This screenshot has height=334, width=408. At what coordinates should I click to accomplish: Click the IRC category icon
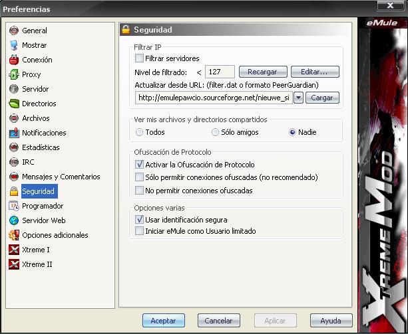[14, 162]
